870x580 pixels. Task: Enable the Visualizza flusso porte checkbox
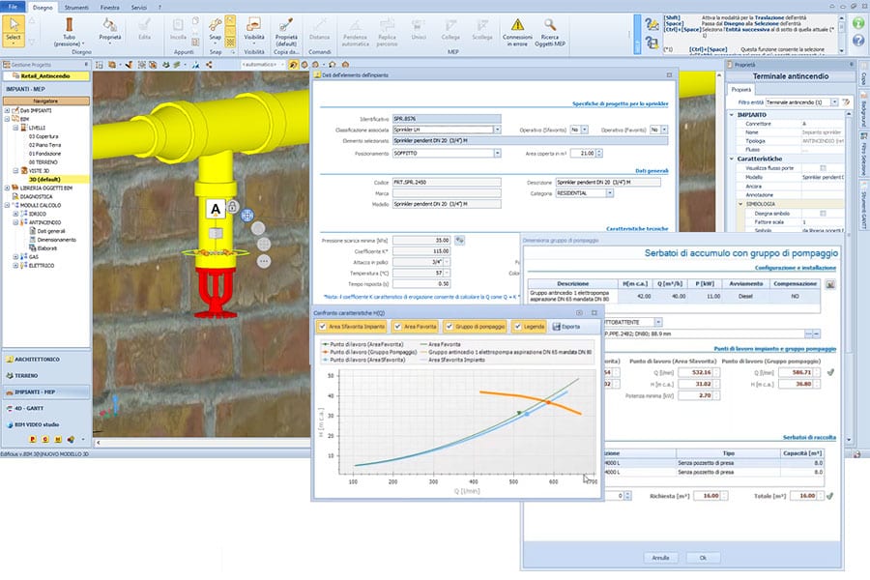click(823, 168)
